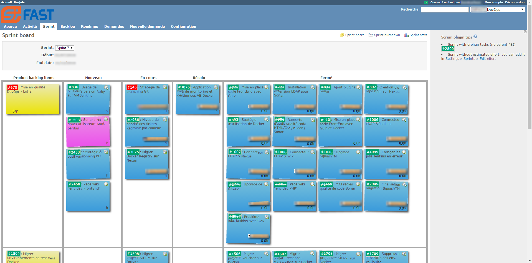Open magnifier icon on task #1010 card

(x=358, y=152)
